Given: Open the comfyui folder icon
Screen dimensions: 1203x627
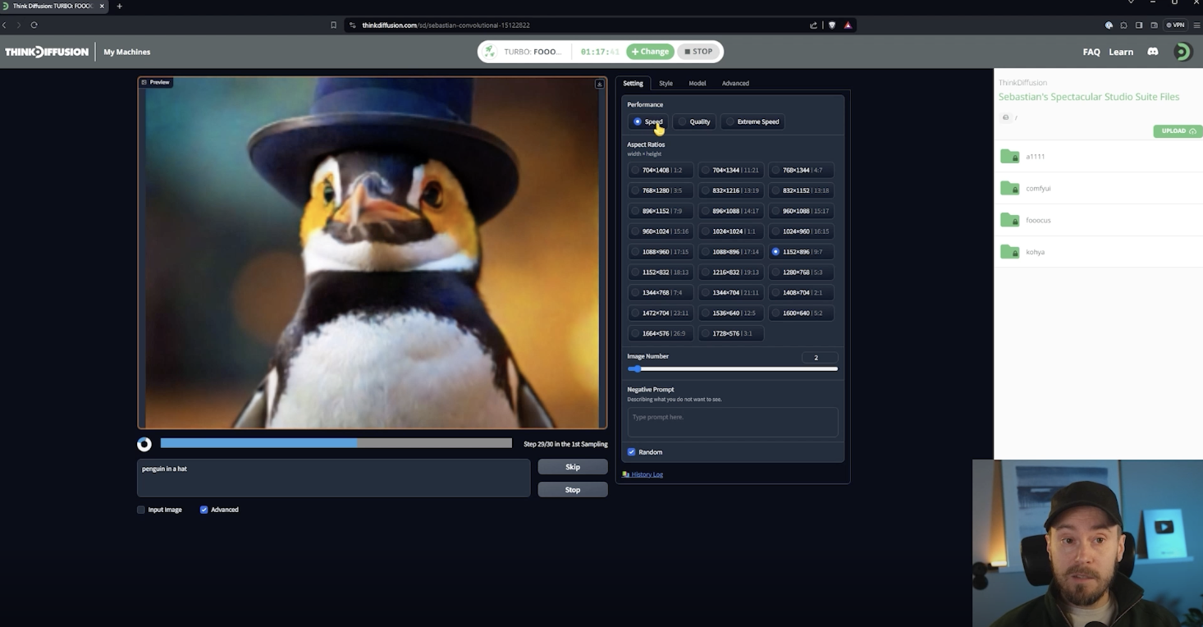Looking at the screenshot, I should pyautogui.click(x=1009, y=188).
